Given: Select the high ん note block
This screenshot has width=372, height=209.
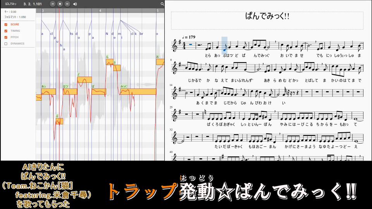Looking at the screenshot, I should coord(110,62).
